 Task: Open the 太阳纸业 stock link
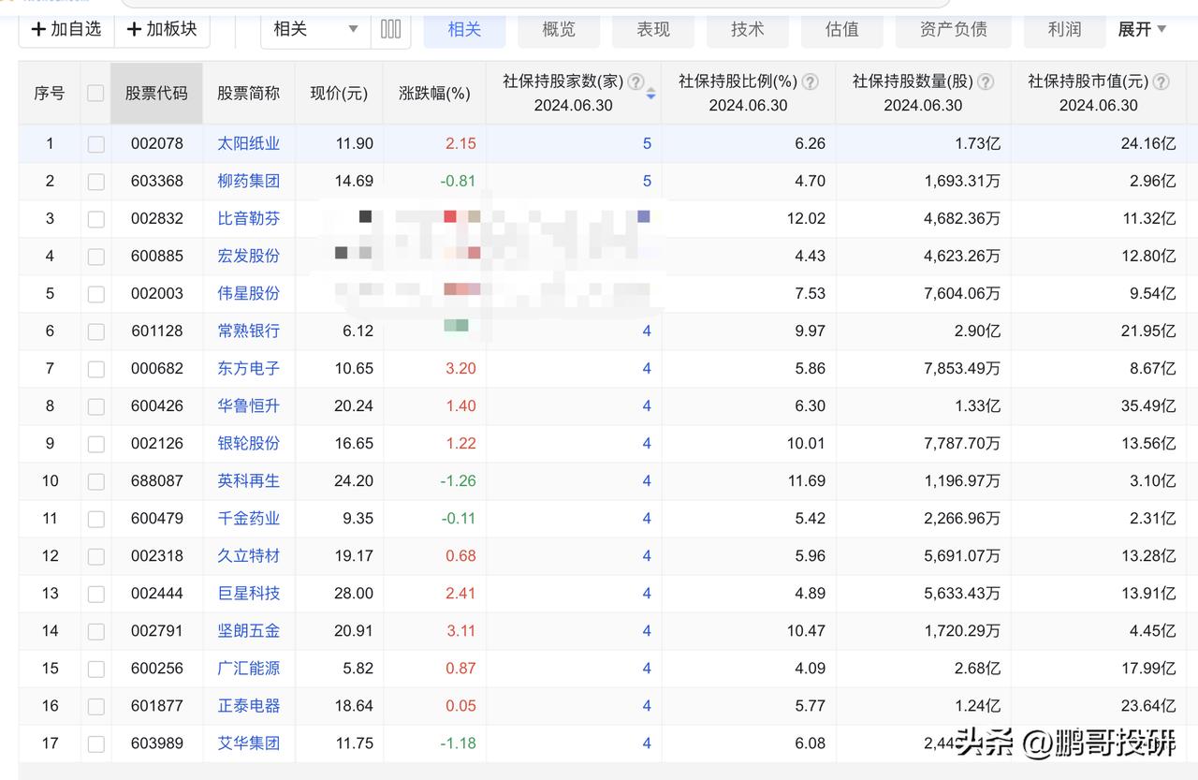point(249,143)
